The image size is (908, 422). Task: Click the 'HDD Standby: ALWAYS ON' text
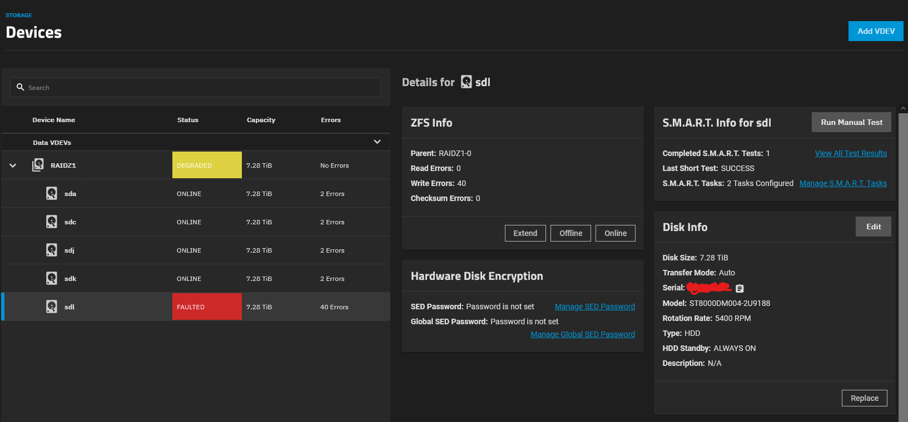point(709,348)
